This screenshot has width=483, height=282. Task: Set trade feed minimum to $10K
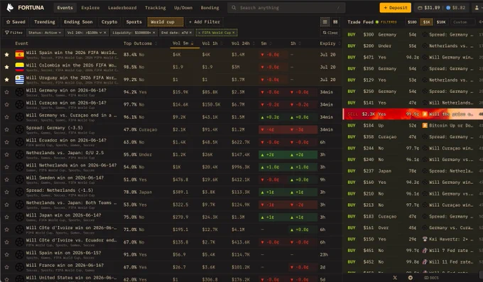coord(441,22)
